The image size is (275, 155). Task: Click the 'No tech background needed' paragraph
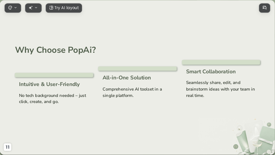tap(53, 98)
